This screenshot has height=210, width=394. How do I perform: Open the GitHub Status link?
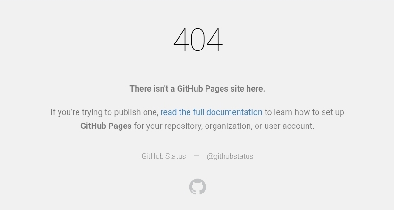(x=163, y=156)
